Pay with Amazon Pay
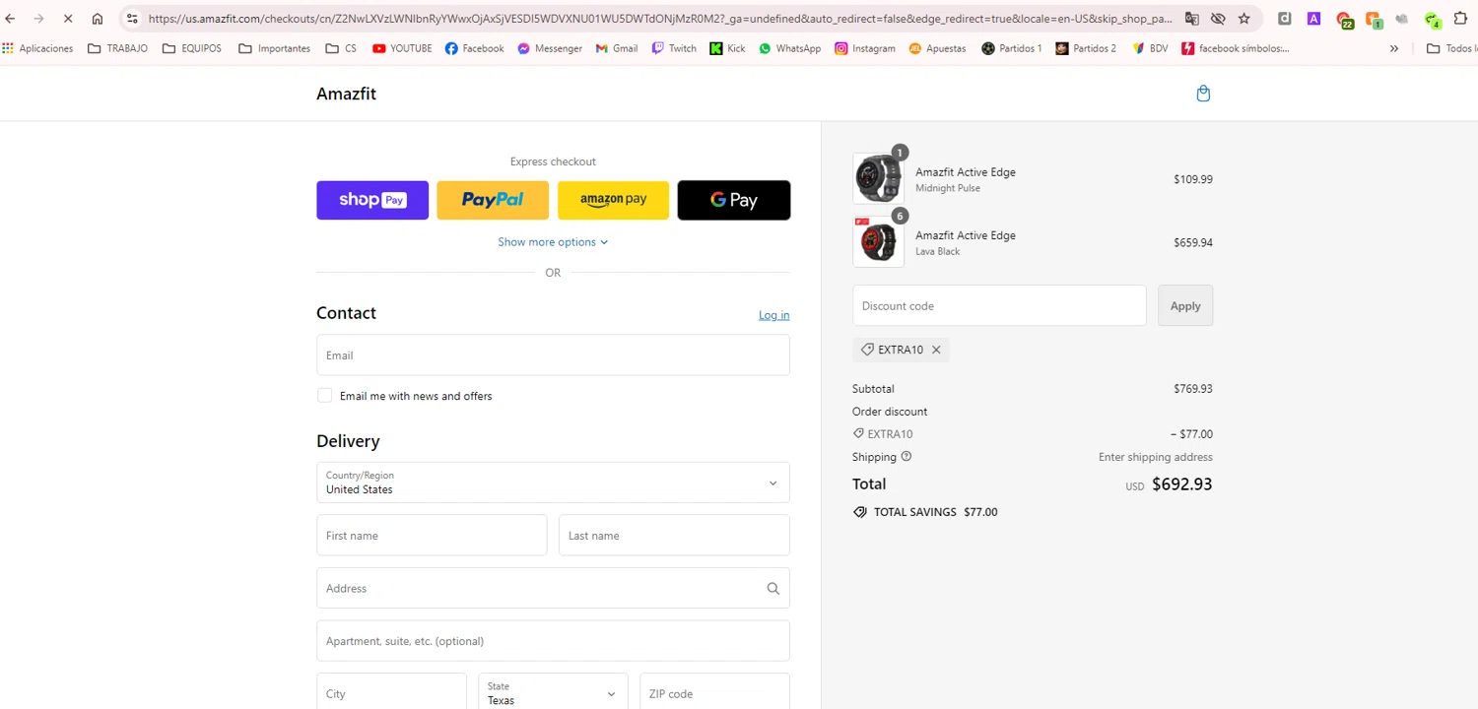The width and height of the screenshot is (1478, 709). point(613,200)
